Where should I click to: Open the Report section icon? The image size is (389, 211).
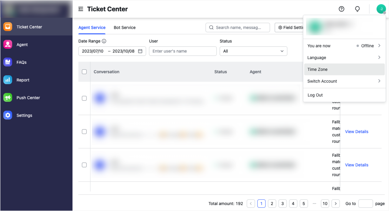(7, 80)
